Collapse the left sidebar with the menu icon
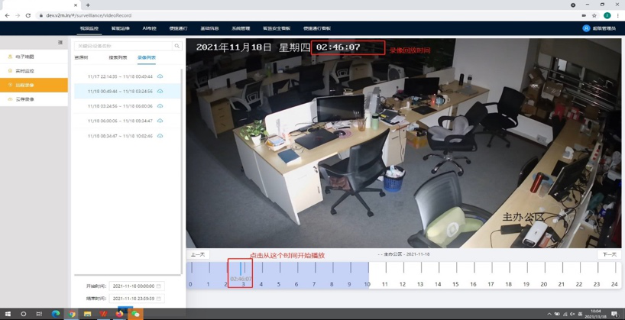This screenshot has height=320, width=625. click(60, 43)
